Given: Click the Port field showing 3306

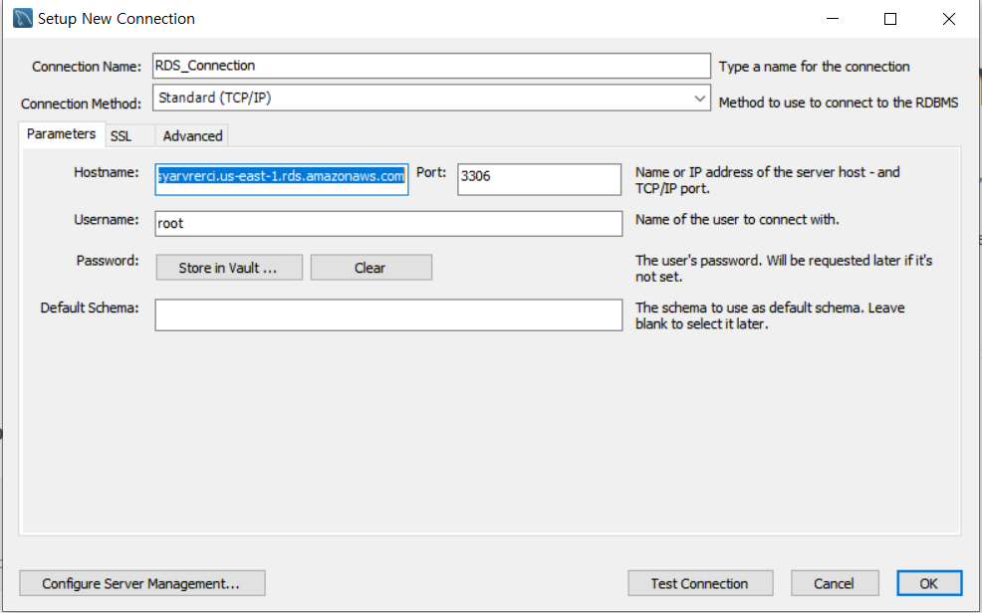Looking at the screenshot, I should 539,179.
